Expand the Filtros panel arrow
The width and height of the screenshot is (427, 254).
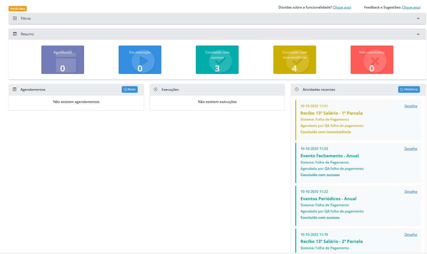(418, 18)
